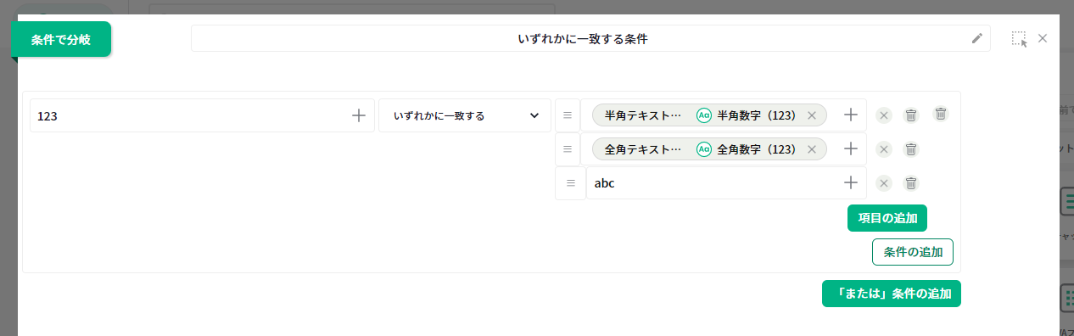Click plus icon in 全角数字 row
This screenshot has width=1074, height=336.
tap(851, 149)
